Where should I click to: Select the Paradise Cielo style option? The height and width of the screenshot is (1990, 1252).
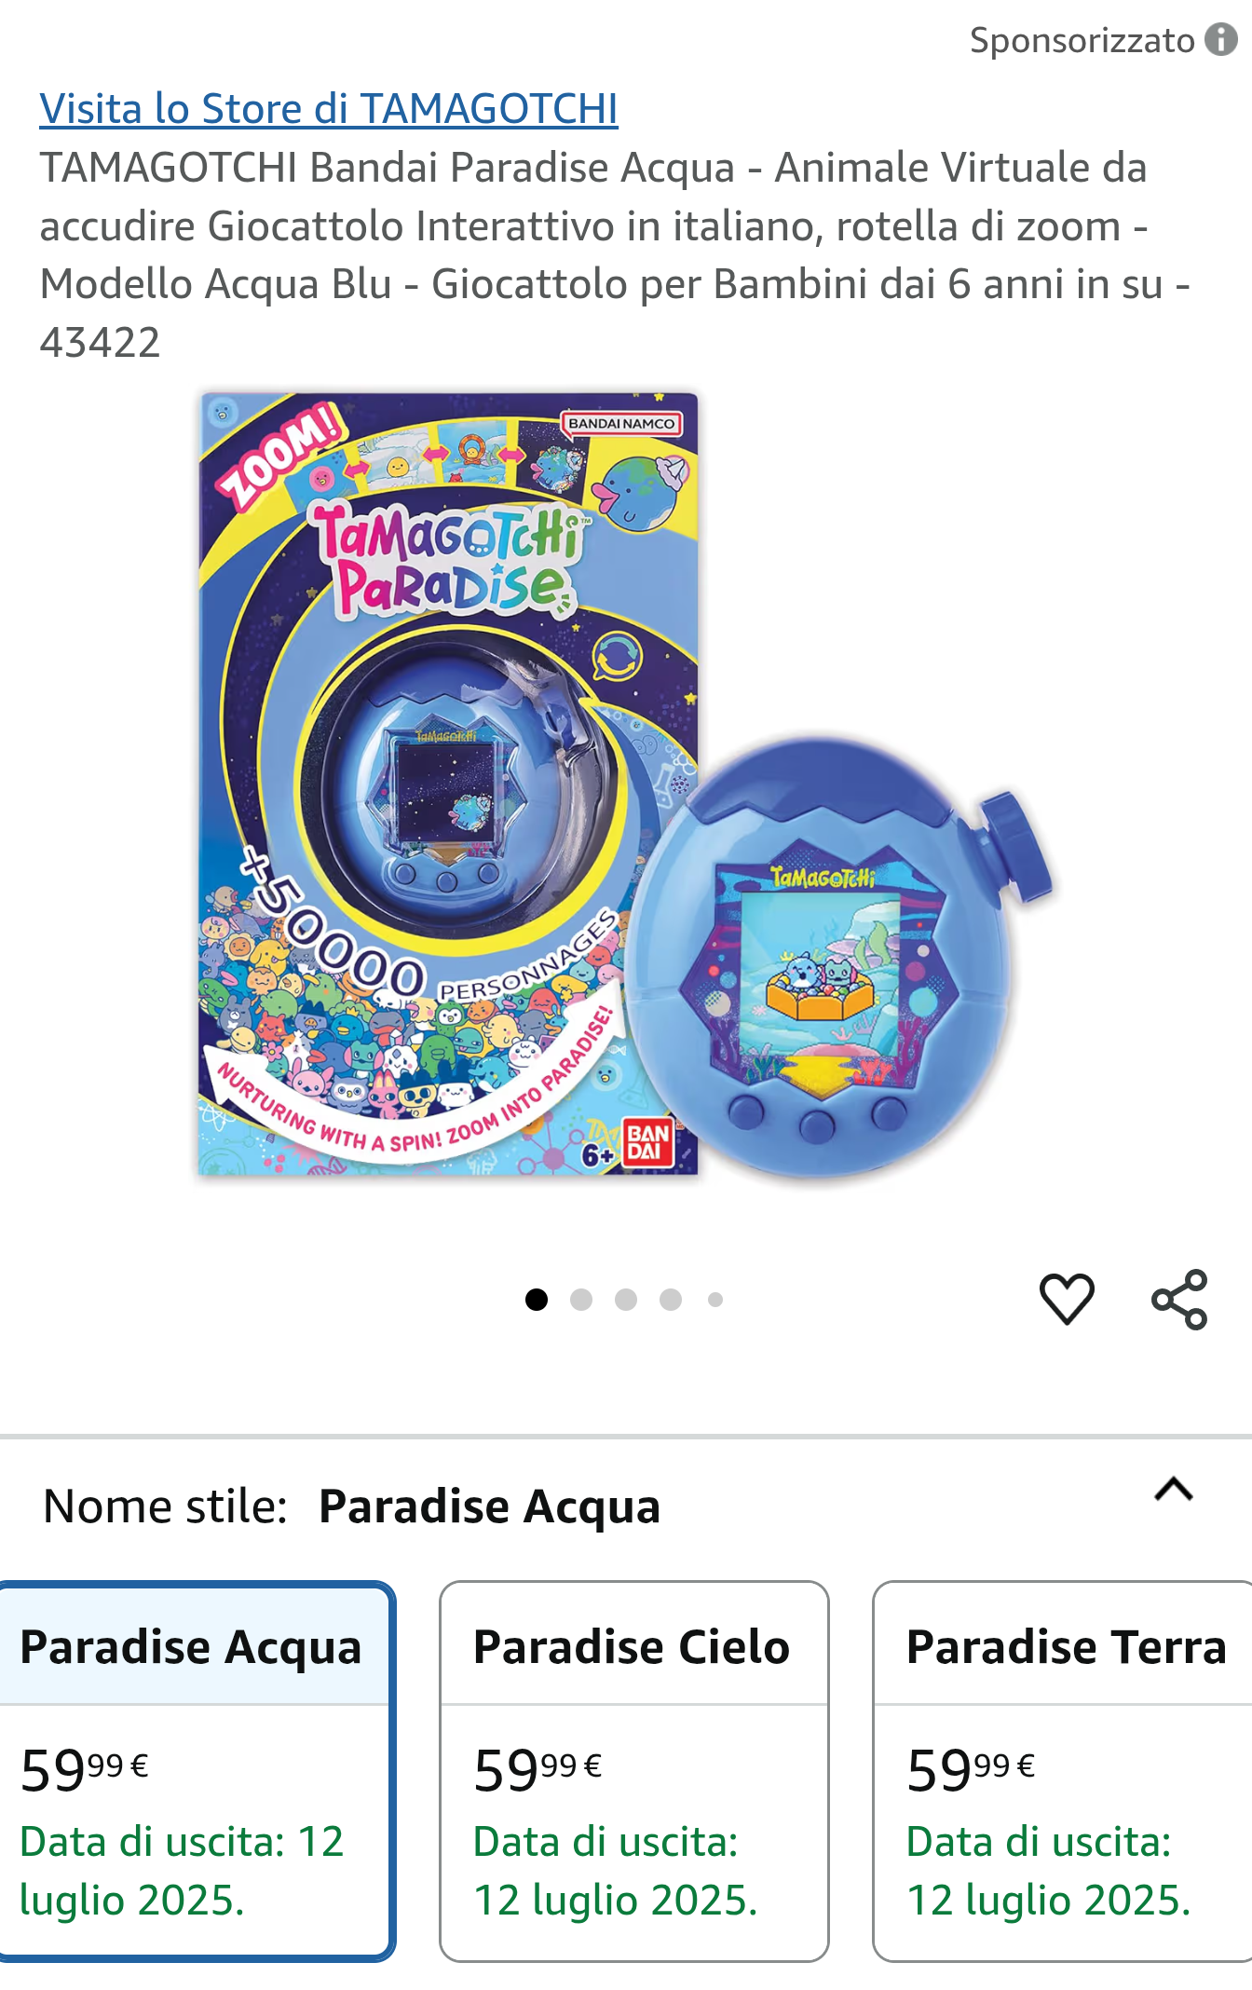[x=634, y=1771]
